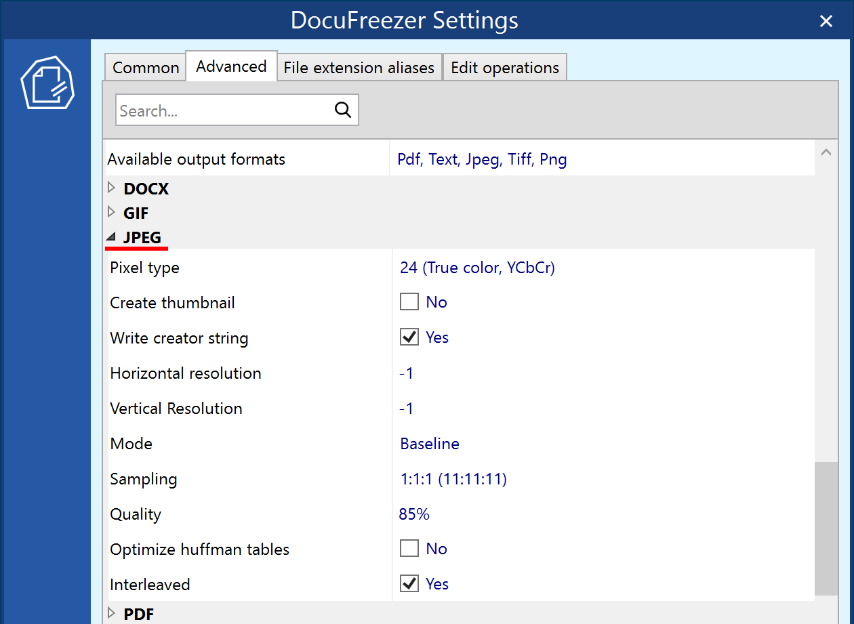The image size is (854, 624).
Task: Select the Create thumbnail label
Action: click(173, 303)
